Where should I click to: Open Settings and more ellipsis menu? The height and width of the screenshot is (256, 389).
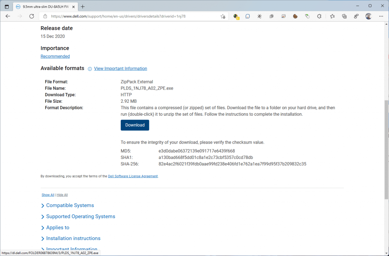[380, 16]
